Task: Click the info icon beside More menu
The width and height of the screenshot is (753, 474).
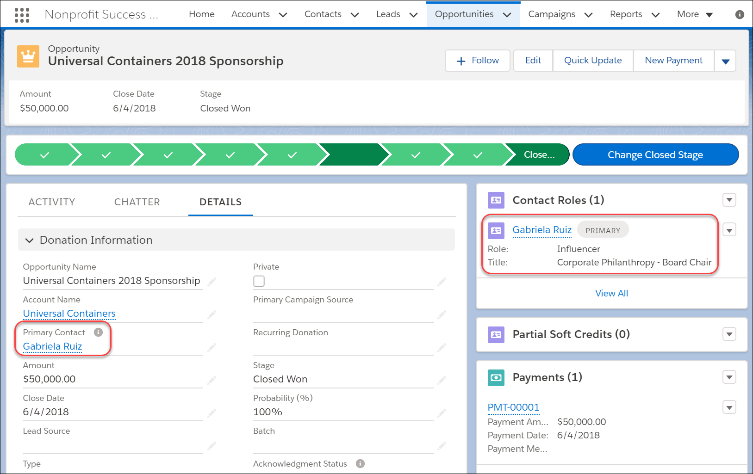Action: (740, 14)
